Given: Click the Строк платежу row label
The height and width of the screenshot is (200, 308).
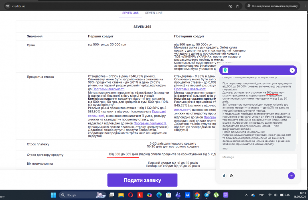Looking at the screenshot, I should (x=38, y=144).
